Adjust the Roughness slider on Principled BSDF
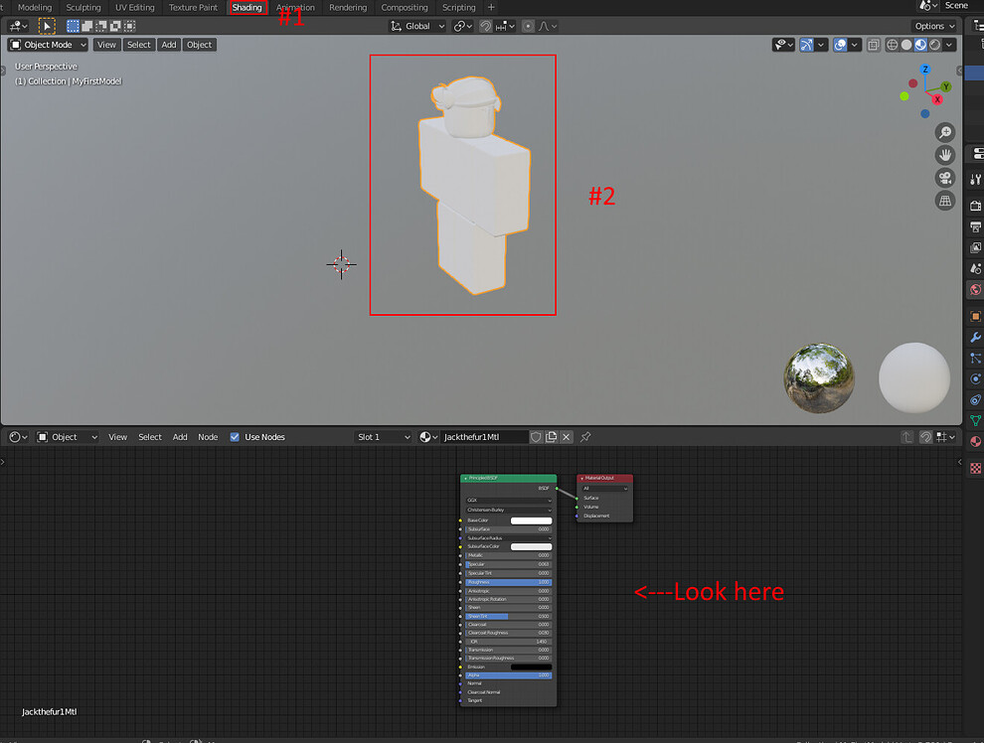This screenshot has height=743, width=984. click(508, 582)
